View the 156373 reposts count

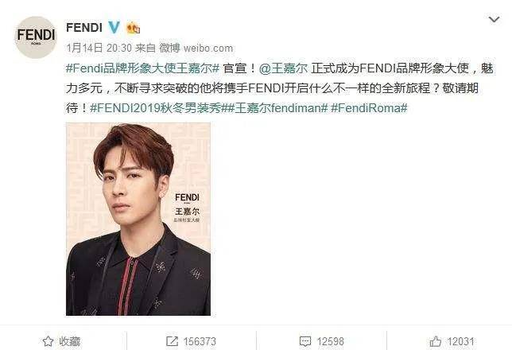pos(200,341)
